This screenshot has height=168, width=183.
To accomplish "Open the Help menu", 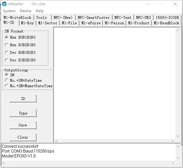I will tap(40, 11).
